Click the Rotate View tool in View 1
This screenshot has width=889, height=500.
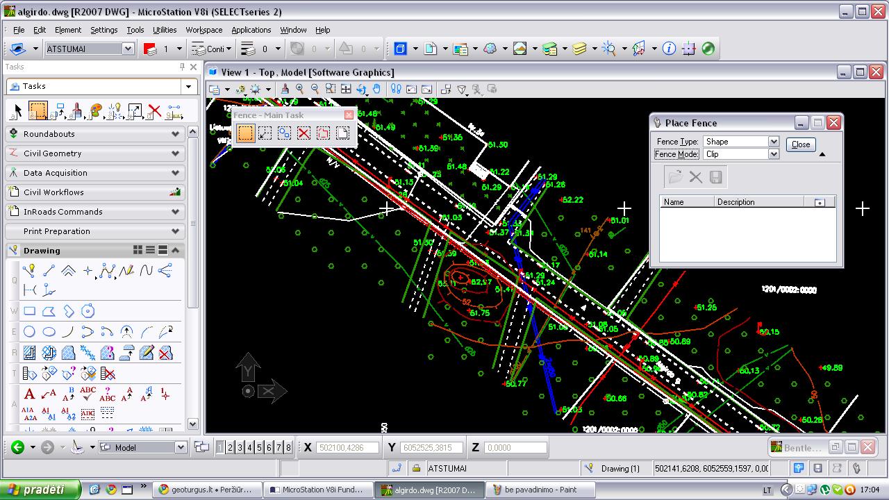(361, 89)
